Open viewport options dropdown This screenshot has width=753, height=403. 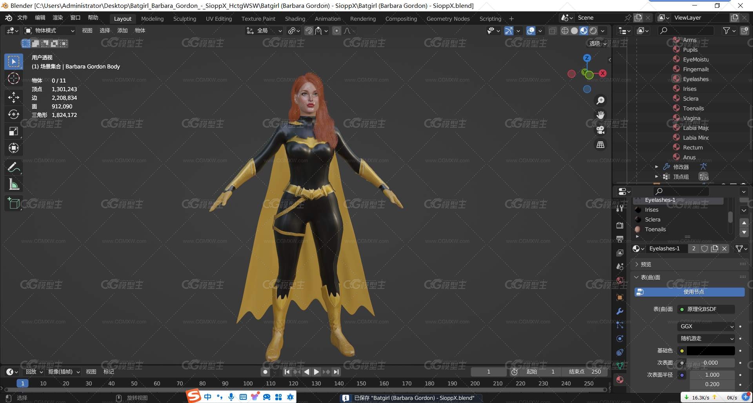click(x=598, y=43)
